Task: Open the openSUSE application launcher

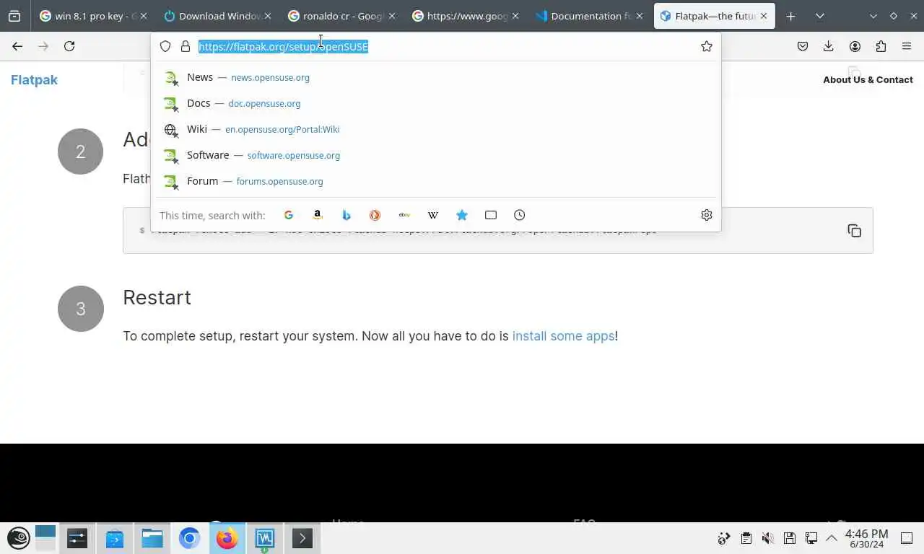Action: 19,538
